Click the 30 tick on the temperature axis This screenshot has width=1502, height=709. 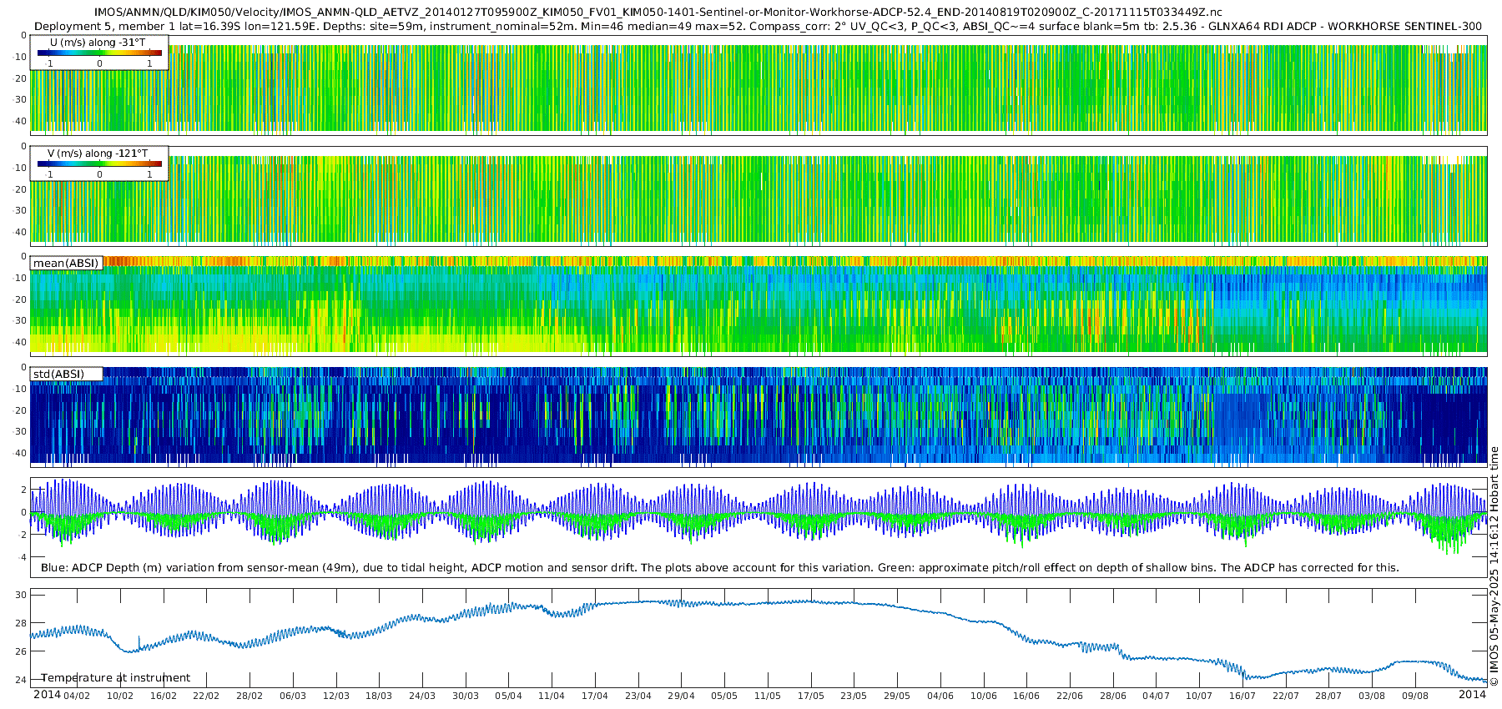[21, 595]
